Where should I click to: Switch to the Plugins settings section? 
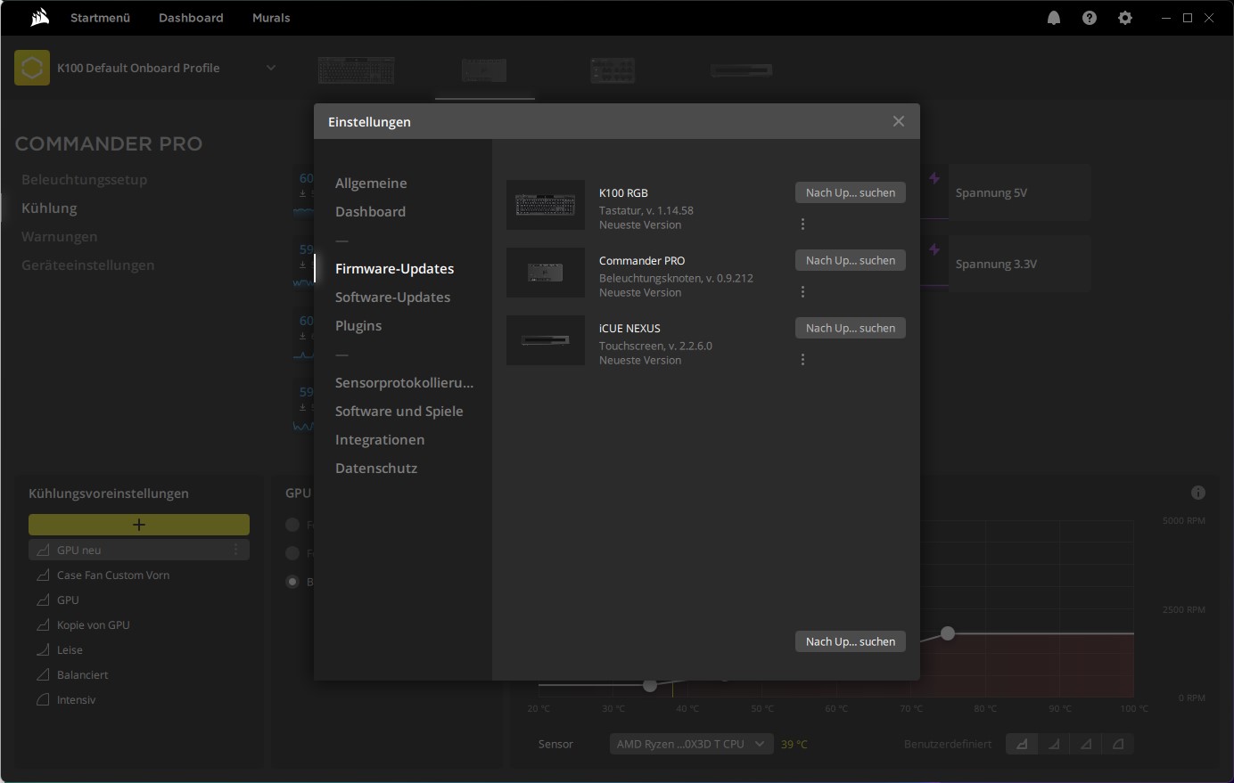pos(358,326)
